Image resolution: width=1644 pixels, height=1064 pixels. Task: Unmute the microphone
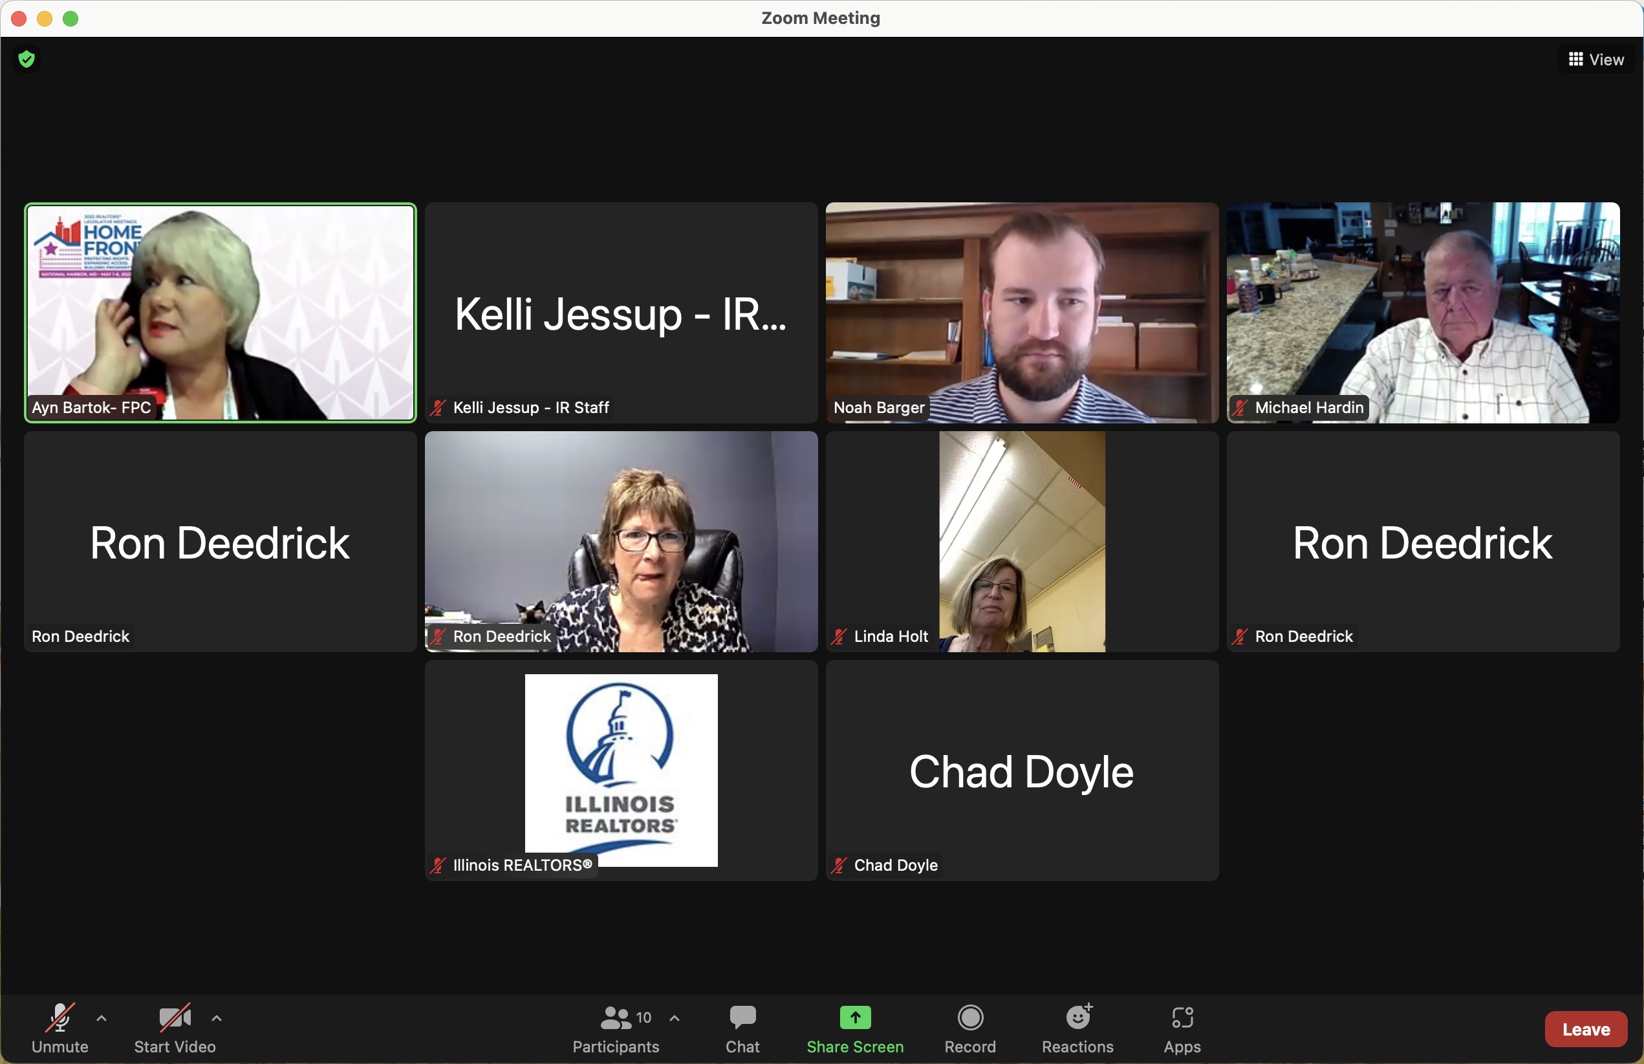point(59,1028)
